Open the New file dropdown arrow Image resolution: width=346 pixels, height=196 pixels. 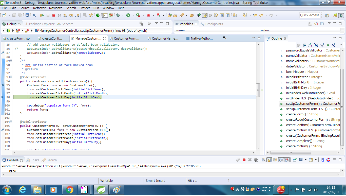[x=9, y=15]
